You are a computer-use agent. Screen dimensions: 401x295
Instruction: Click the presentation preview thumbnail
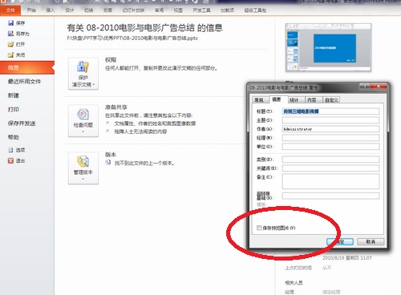click(x=328, y=47)
